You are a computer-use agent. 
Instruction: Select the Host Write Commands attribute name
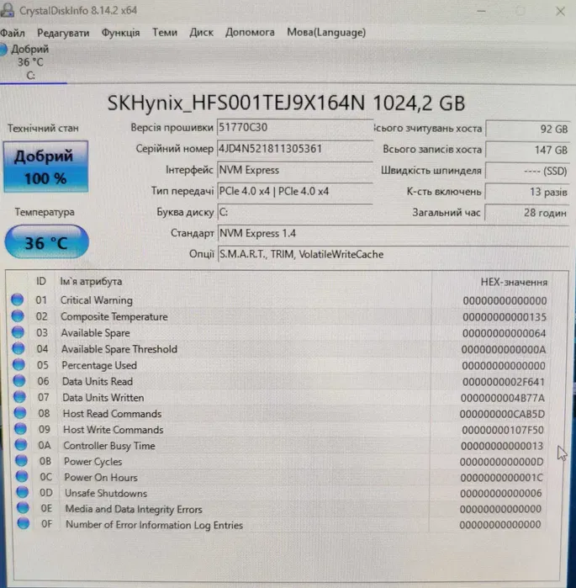pyautogui.click(x=114, y=429)
